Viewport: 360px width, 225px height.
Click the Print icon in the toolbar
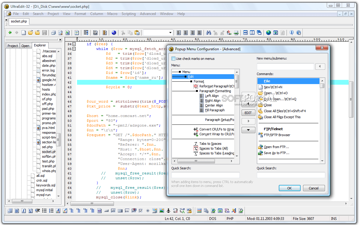tap(53, 33)
